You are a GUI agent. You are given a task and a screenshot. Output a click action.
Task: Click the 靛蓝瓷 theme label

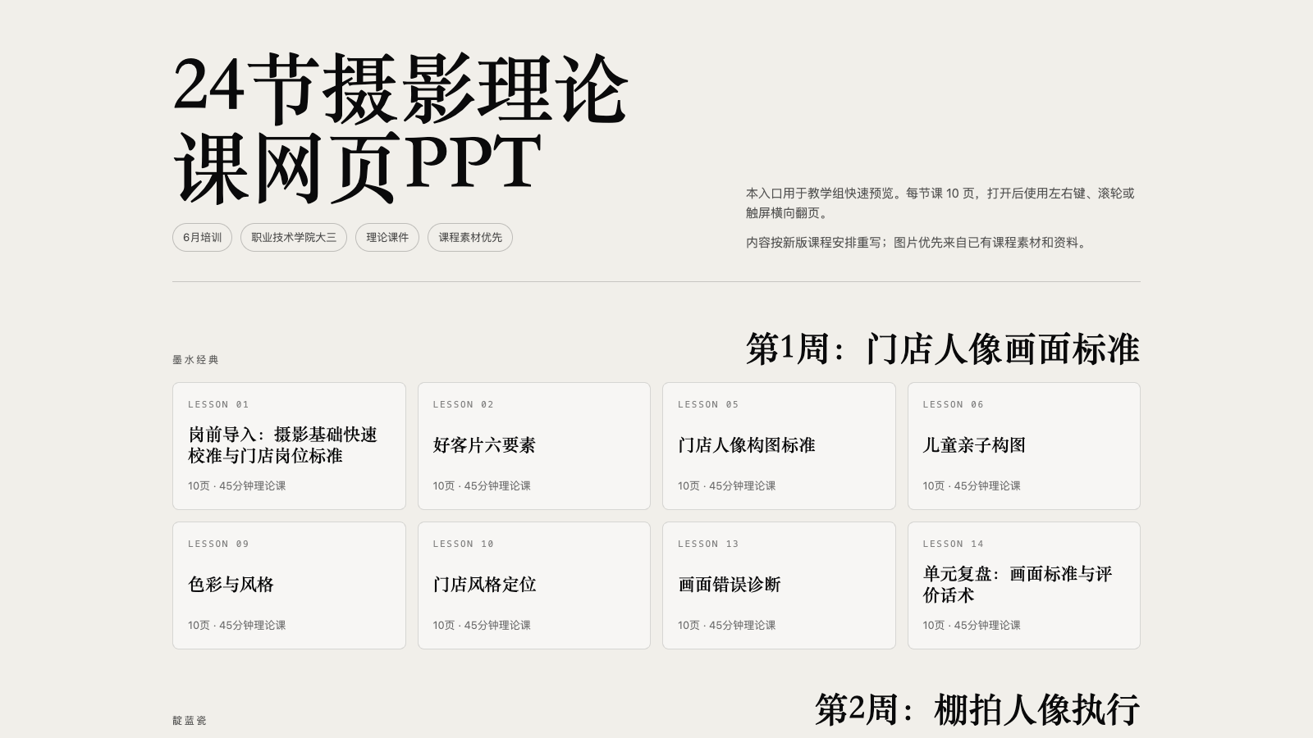coord(190,721)
